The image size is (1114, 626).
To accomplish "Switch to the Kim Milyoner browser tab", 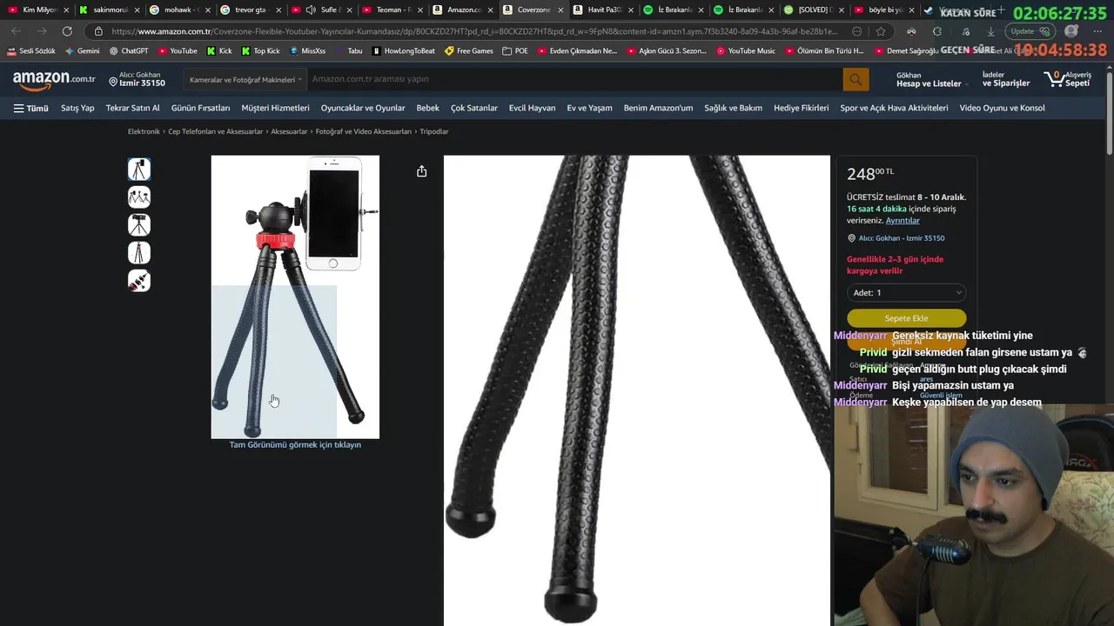I will tap(38, 10).
